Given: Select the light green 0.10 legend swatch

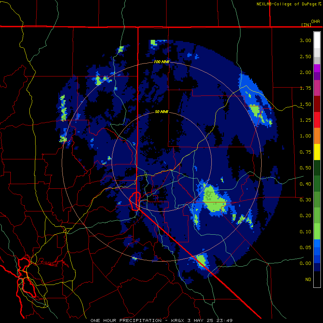Looking at the screenshot, I should point(317,231).
